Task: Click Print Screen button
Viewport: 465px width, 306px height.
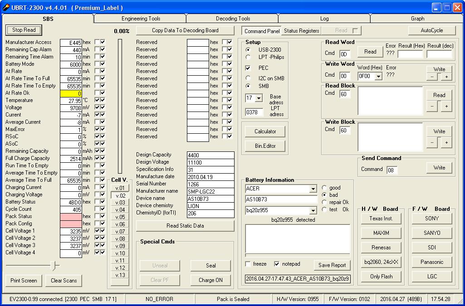Action: tap(24, 281)
